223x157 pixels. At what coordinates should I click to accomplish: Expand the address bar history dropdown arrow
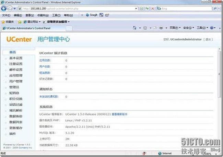pyautogui.click(x=136, y=9)
